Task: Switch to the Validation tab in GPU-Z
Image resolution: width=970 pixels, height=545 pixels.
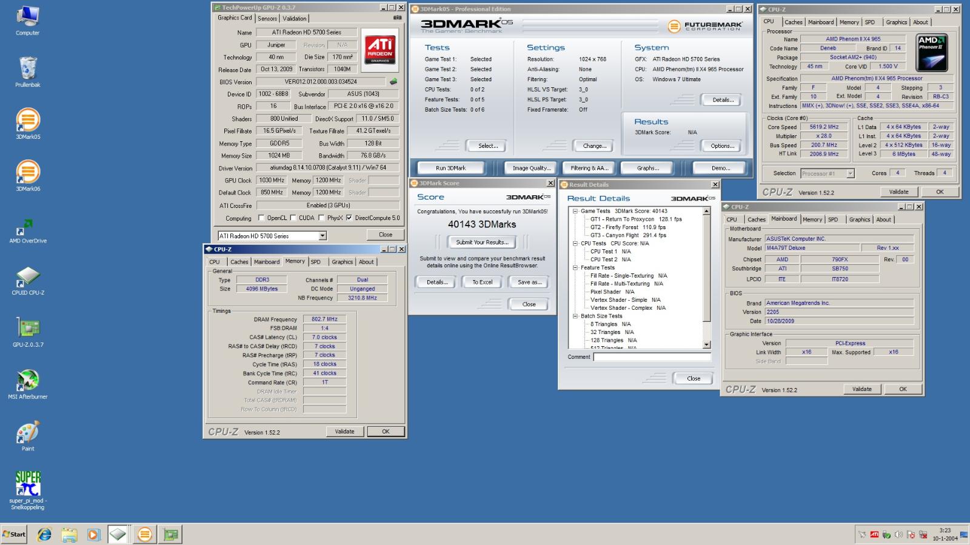Action: (x=295, y=18)
